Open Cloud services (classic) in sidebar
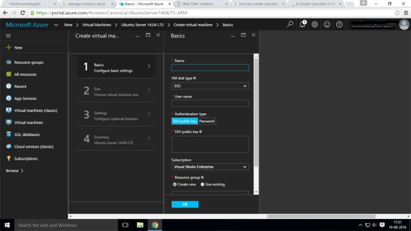The image size is (411, 231). coord(34,146)
